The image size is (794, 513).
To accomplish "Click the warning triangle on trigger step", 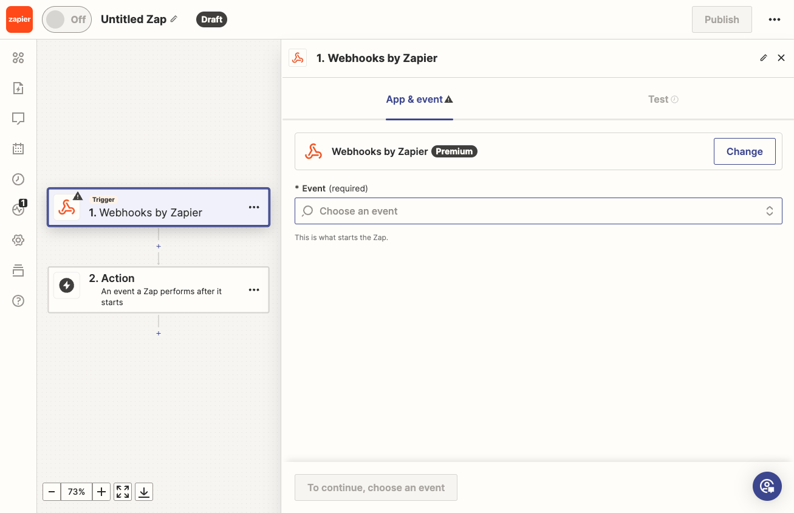I will click(x=78, y=196).
